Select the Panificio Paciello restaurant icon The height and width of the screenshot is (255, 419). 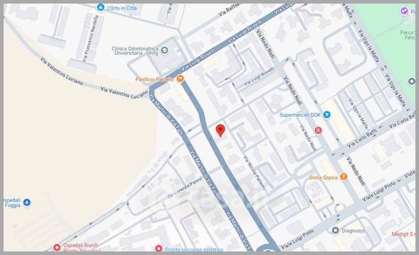click(x=181, y=79)
